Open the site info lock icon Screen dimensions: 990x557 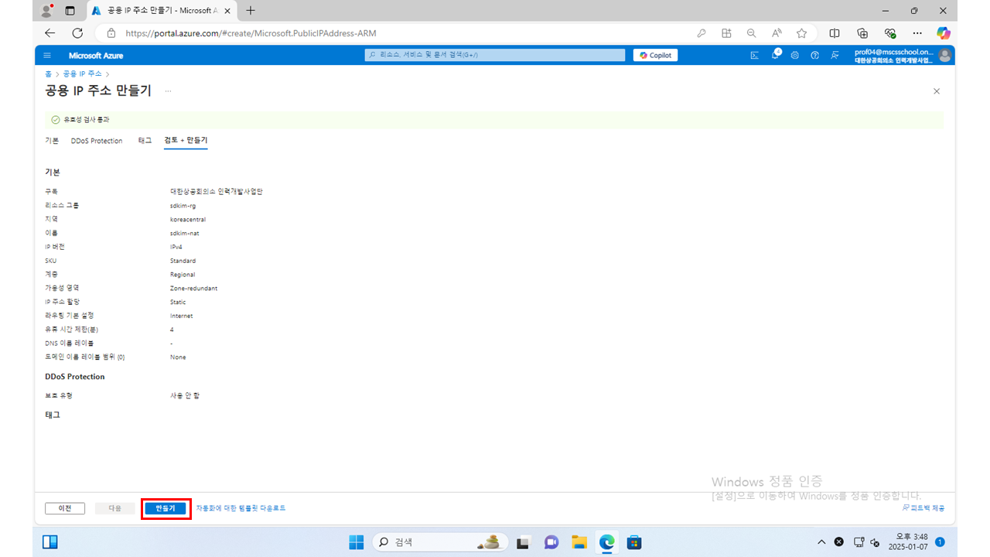111,33
